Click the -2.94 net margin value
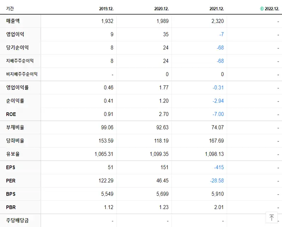Screen dimensions: 282x227 218,101
